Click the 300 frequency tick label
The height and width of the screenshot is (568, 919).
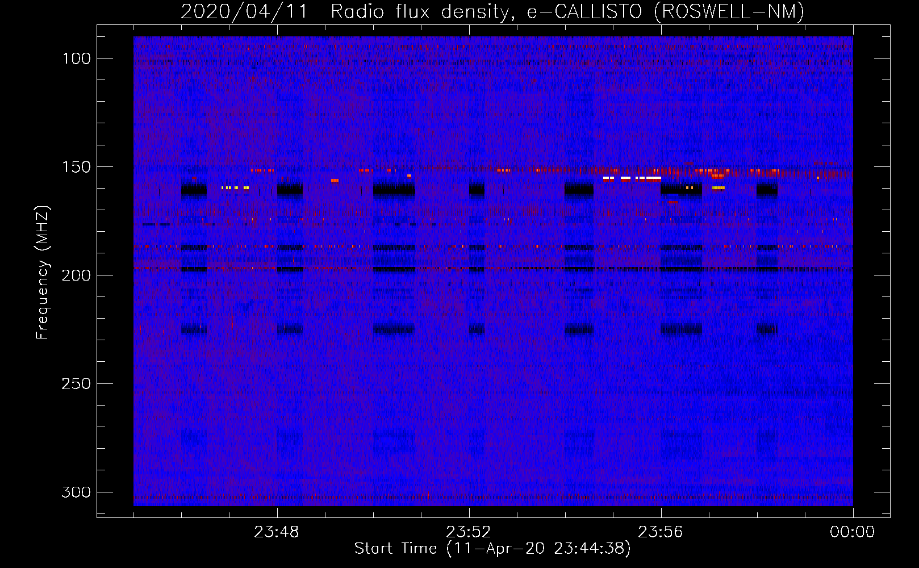pyautogui.click(x=76, y=492)
